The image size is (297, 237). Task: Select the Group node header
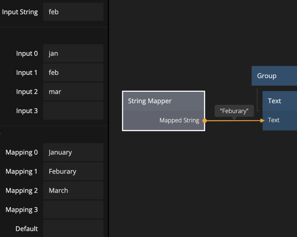coord(274,76)
